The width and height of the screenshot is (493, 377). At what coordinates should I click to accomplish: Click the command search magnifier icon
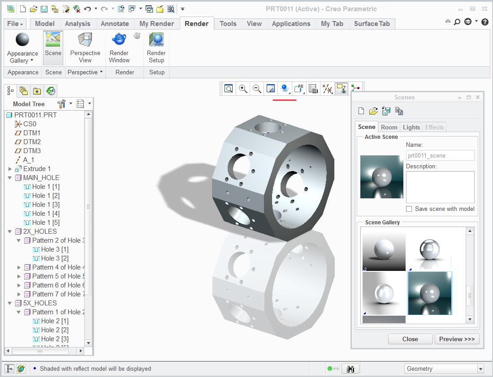tap(457, 21)
